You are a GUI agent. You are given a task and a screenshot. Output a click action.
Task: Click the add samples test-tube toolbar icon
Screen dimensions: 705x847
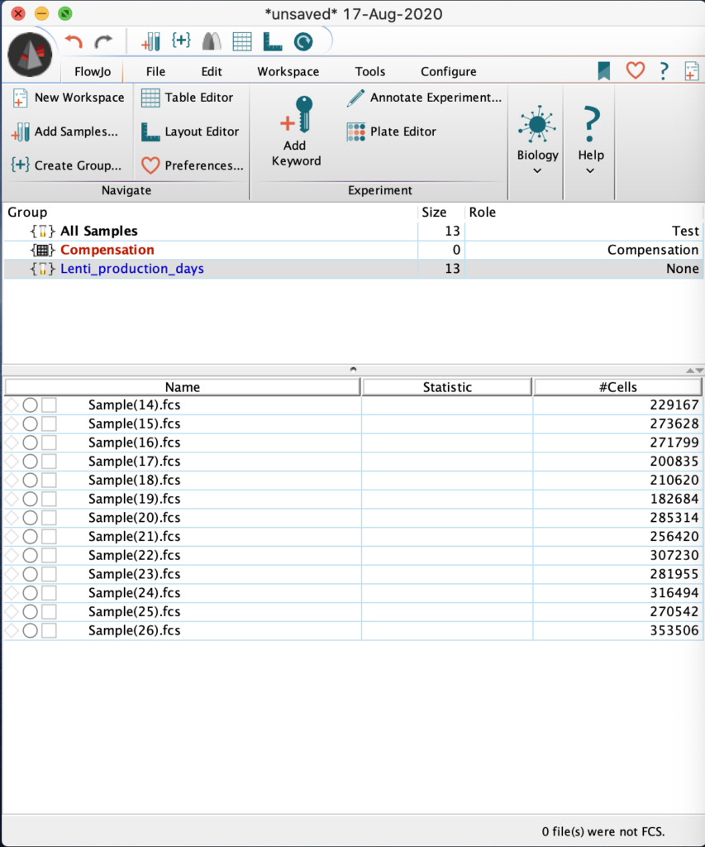coord(150,41)
